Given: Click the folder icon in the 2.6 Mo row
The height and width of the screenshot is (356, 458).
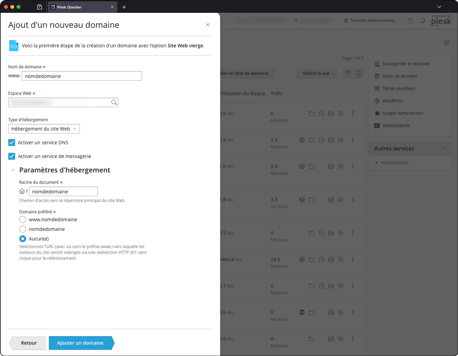Looking at the screenshot, I should point(312,339).
